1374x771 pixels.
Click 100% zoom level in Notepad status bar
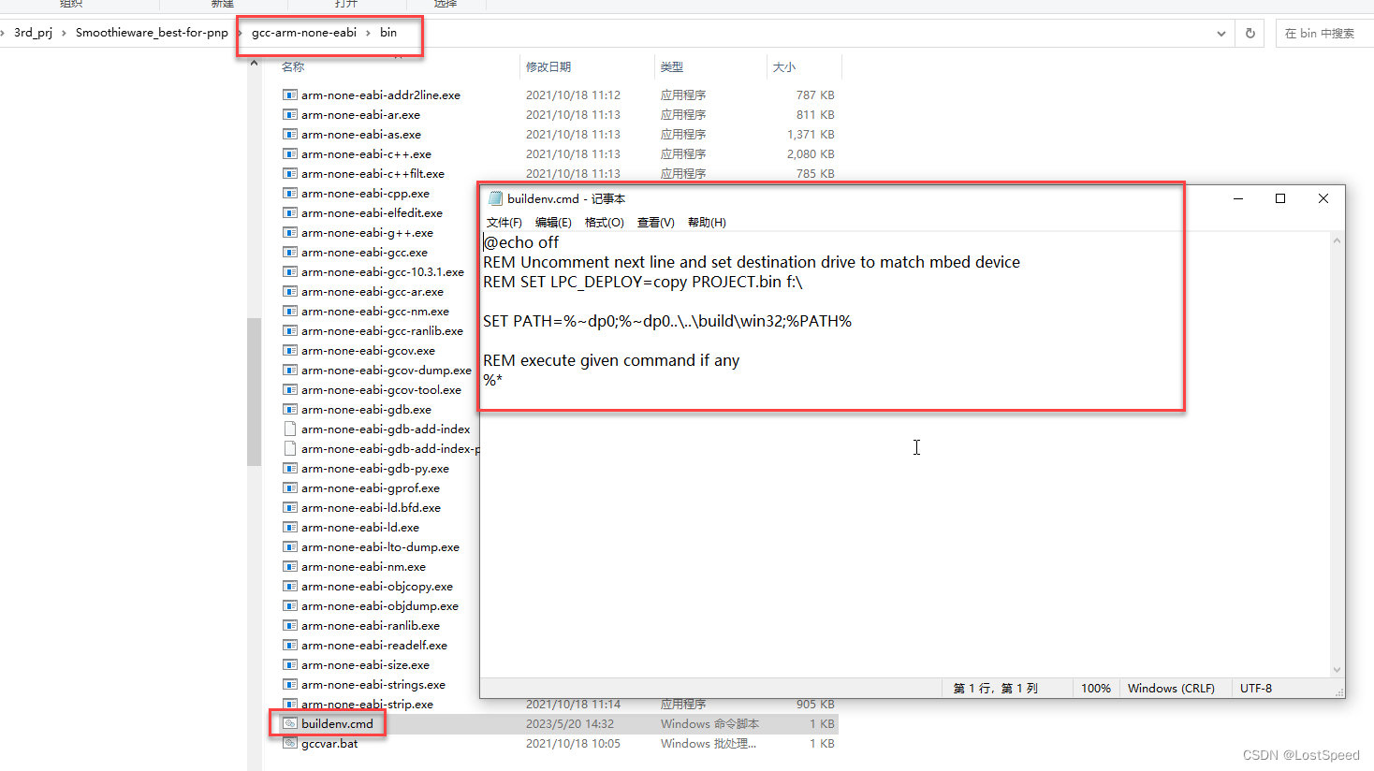pos(1096,688)
